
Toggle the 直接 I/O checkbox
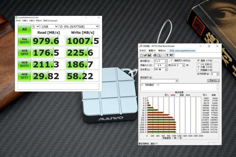coord(199,60)
